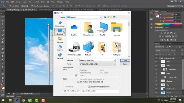
Task: Select the Lasso tool
Action: coord(3,21)
